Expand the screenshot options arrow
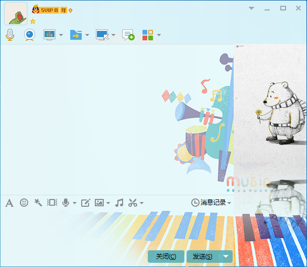 tap(141, 203)
